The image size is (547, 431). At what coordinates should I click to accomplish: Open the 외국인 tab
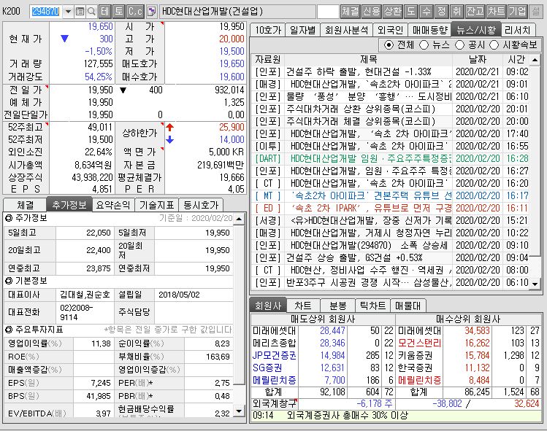390,30
